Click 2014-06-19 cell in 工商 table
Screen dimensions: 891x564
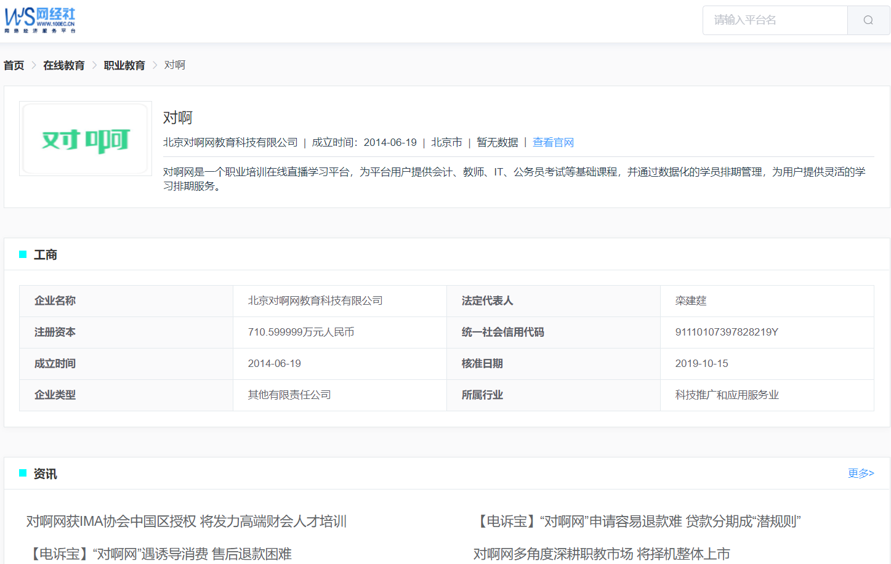340,364
